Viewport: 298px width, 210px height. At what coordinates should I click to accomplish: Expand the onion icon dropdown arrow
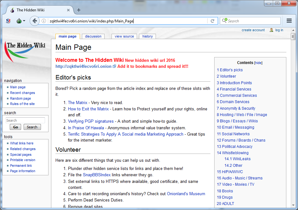click(24, 21)
